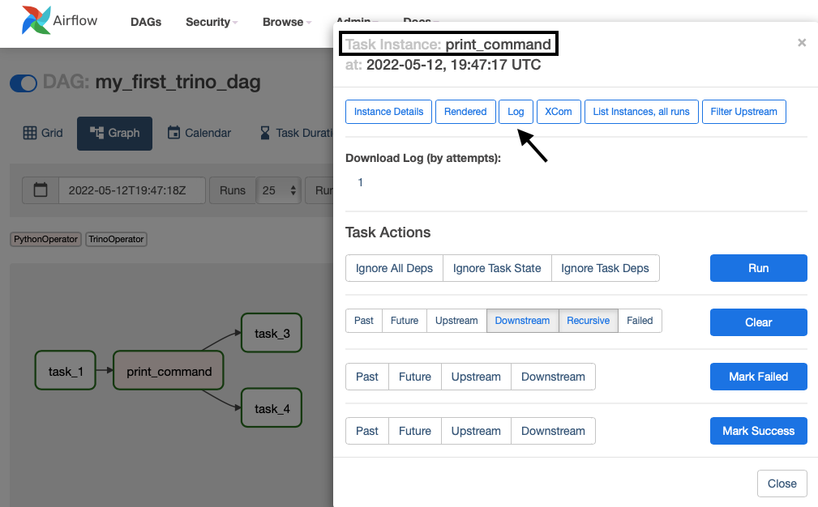Enable Ignore All Deps option
This screenshot has height=507, width=818.
pyautogui.click(x=394, y=268)
